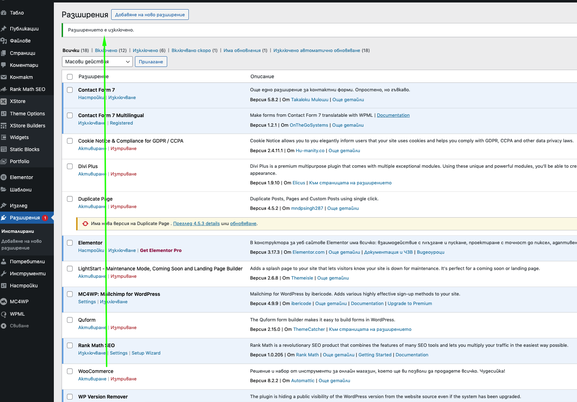This screenshot has width=577, height=402.
Task: Click the Свиване collapse menu icon
Action: pos(4,326)
